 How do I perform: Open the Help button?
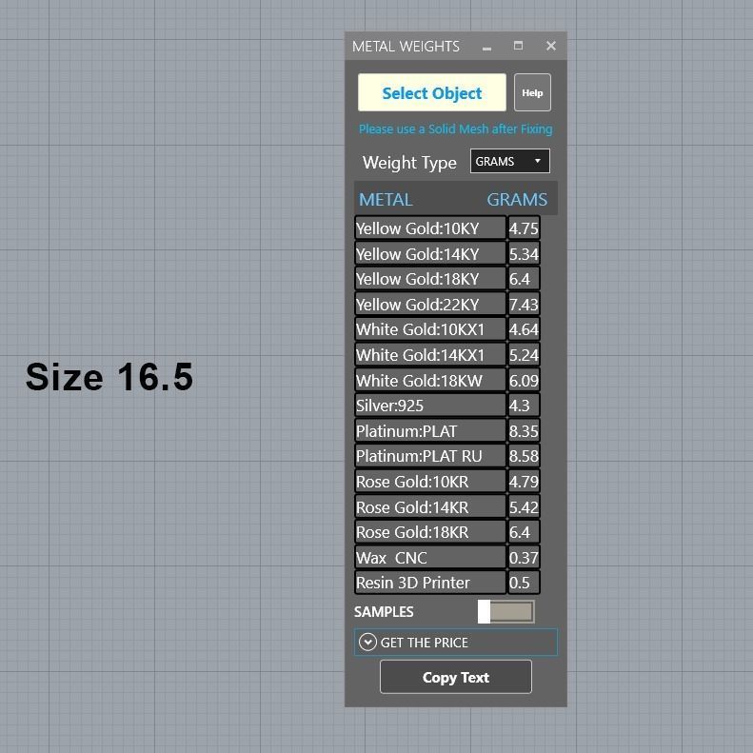click(532, 92)
